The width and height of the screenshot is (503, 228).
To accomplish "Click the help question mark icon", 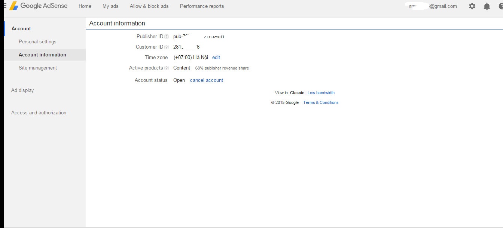I will coord(500,6).
